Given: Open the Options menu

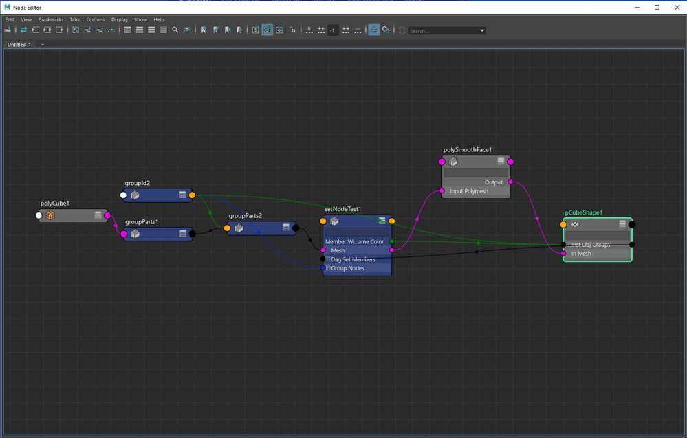Looking at the screenshot, I should click(96, 19).
